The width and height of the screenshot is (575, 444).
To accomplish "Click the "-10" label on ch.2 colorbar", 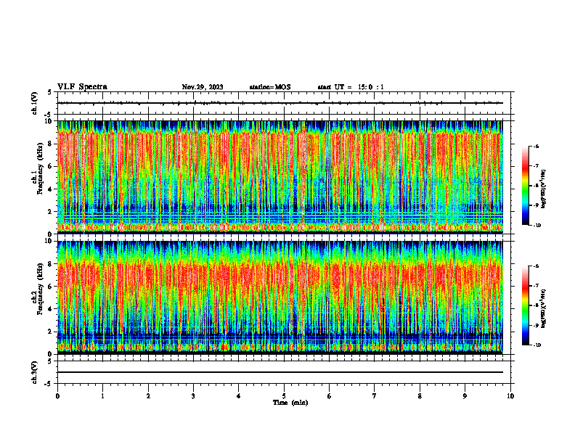I will (537, 345).
